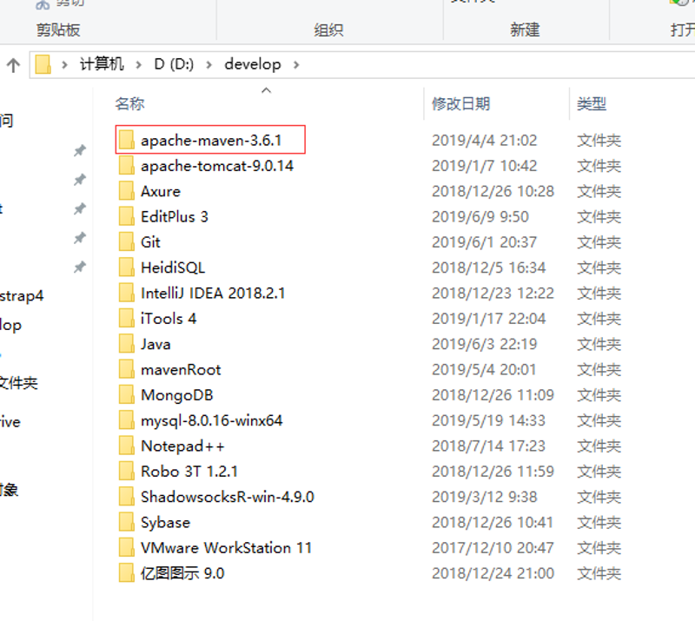
Task: Click the VMware WorkStation 11 folder icon
Action: point(126,548)
